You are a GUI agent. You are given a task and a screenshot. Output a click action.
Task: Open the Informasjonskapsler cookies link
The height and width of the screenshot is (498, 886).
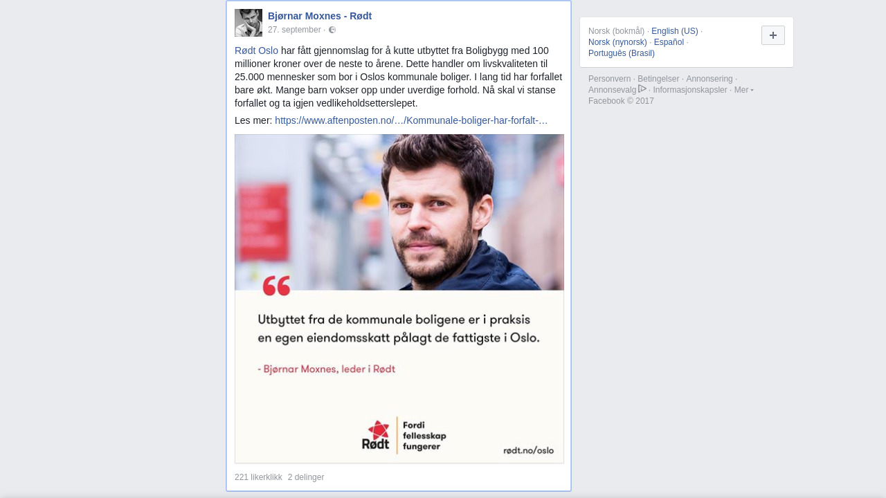point(690,90)
